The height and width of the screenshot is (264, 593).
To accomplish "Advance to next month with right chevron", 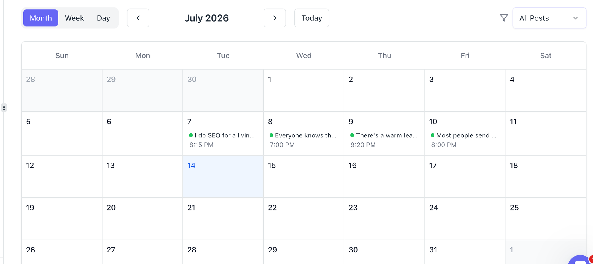I will (275, 18).
